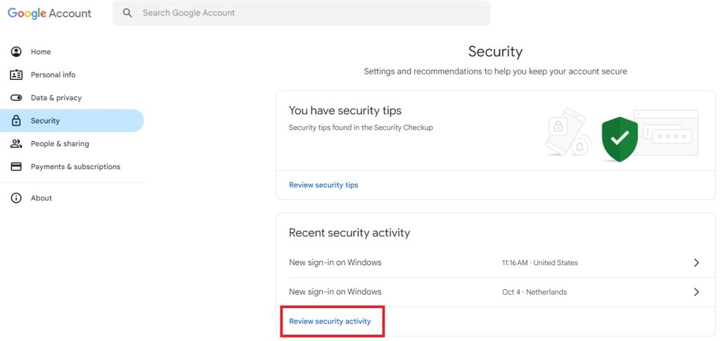Image resolution: width=720 pixels, height=341 pixels.
Task: Open the About menu item
Action: (x=41, y=198)
